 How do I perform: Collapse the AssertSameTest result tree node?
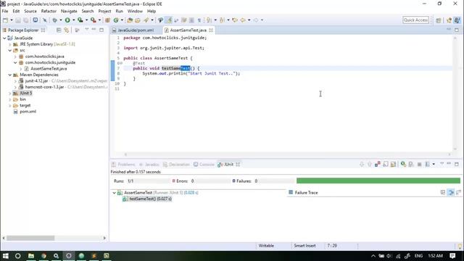click(x=114, y=193)
